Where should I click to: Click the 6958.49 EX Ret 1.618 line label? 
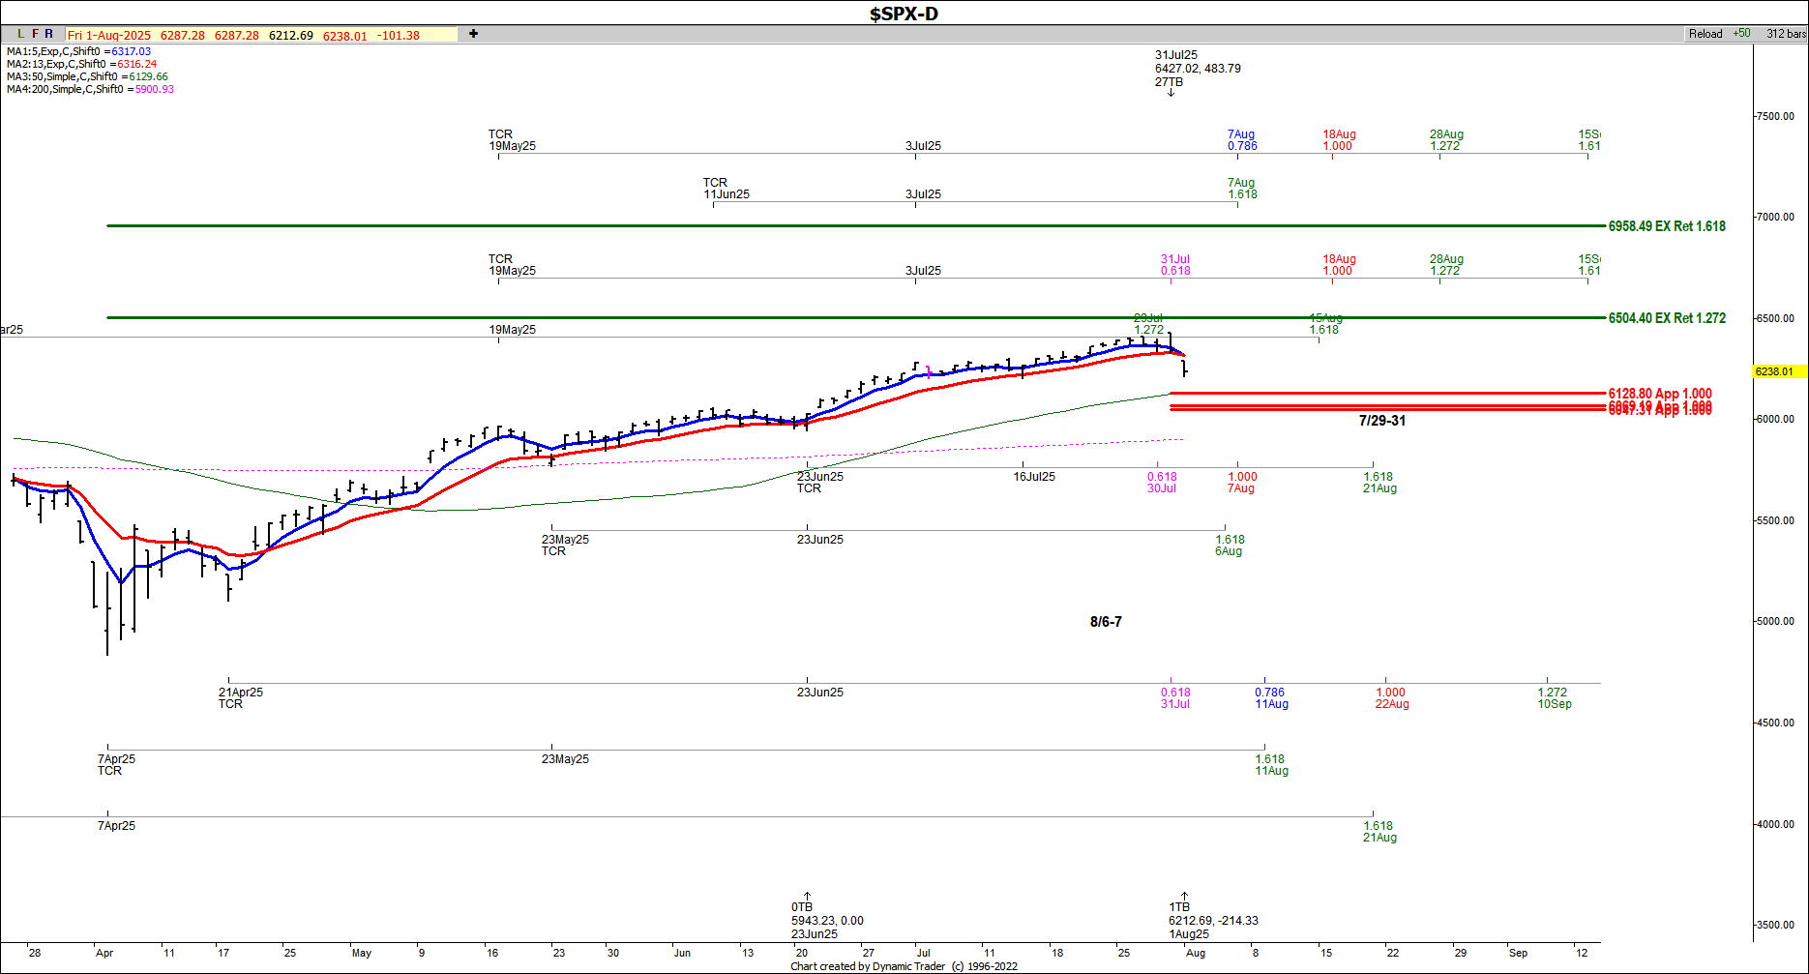[1666, 226]
